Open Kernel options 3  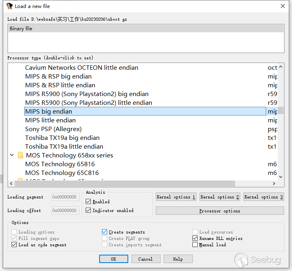[x=263, y=197]
